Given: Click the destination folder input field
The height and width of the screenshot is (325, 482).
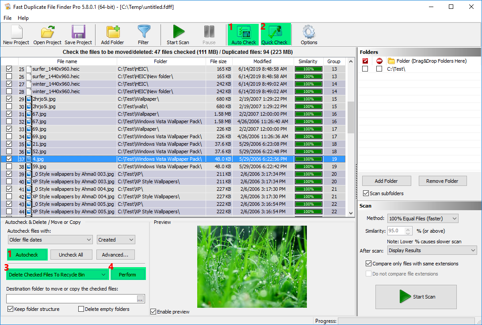Looking at the screenshot, I should tap(71, 299).
